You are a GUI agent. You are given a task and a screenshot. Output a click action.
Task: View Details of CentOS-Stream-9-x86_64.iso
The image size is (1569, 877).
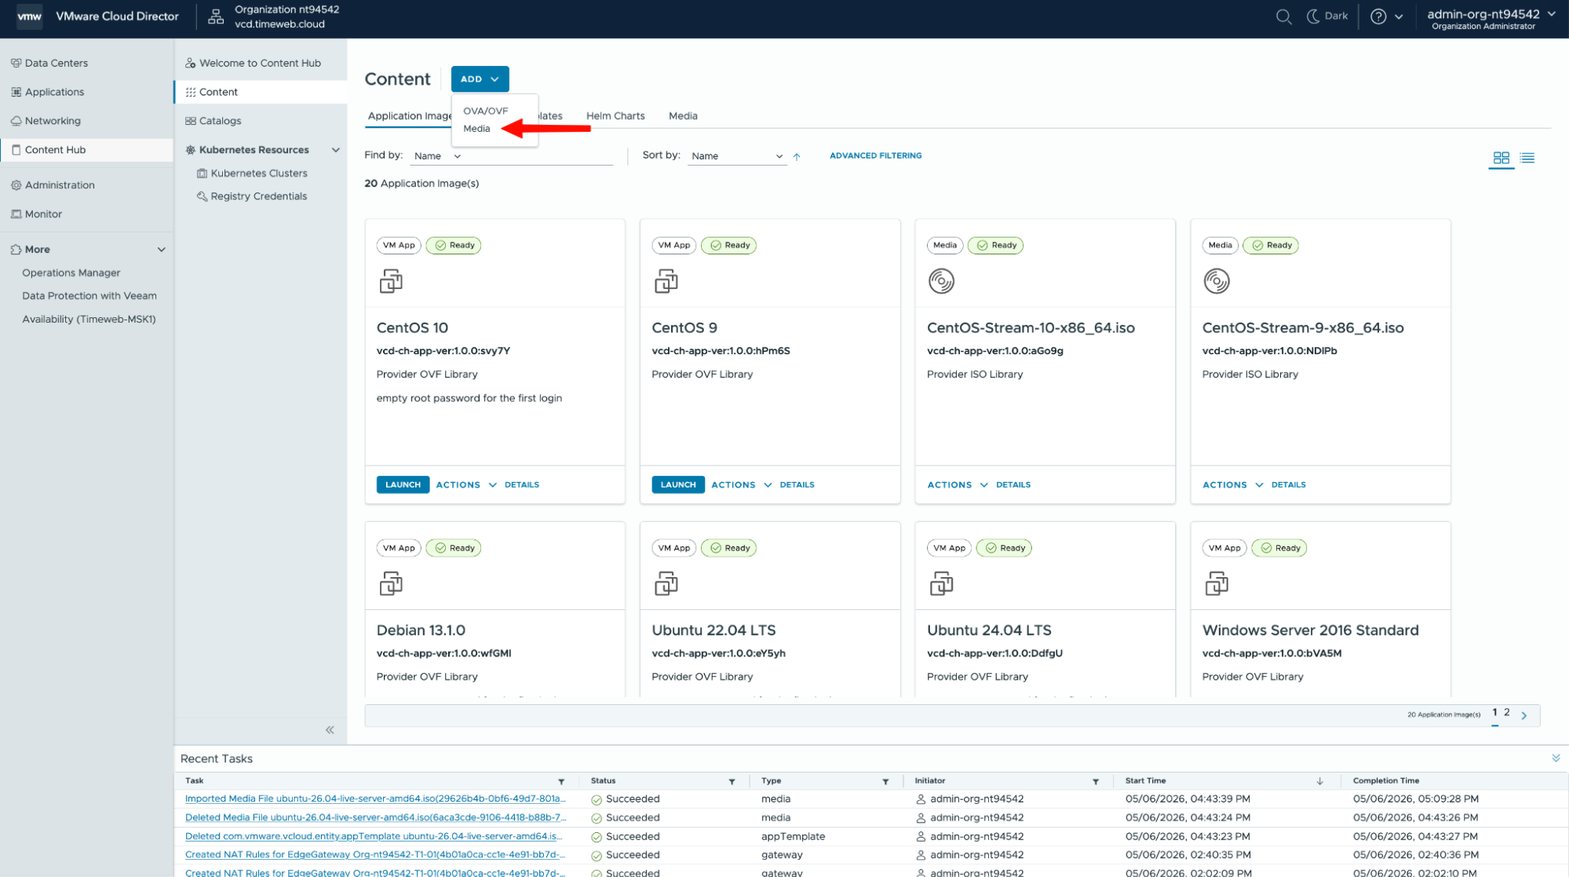coord(1289,485)
